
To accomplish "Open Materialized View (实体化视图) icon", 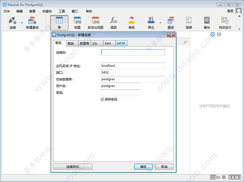I will [x=96, y=21].
